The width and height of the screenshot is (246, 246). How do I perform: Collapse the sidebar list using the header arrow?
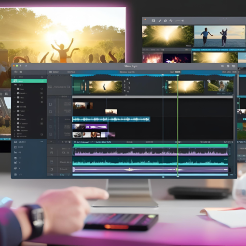[x=15, y=77]
